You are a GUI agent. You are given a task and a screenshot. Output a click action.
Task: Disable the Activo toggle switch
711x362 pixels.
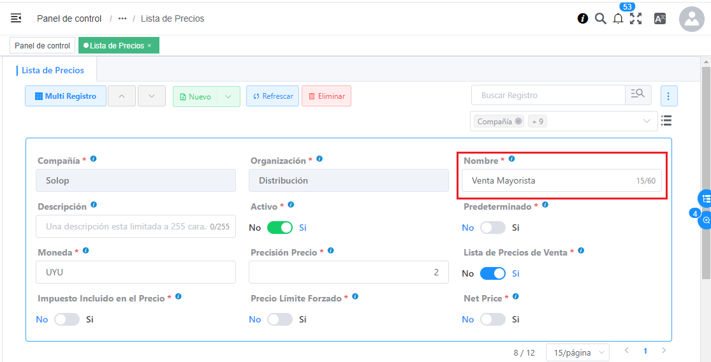279,228
